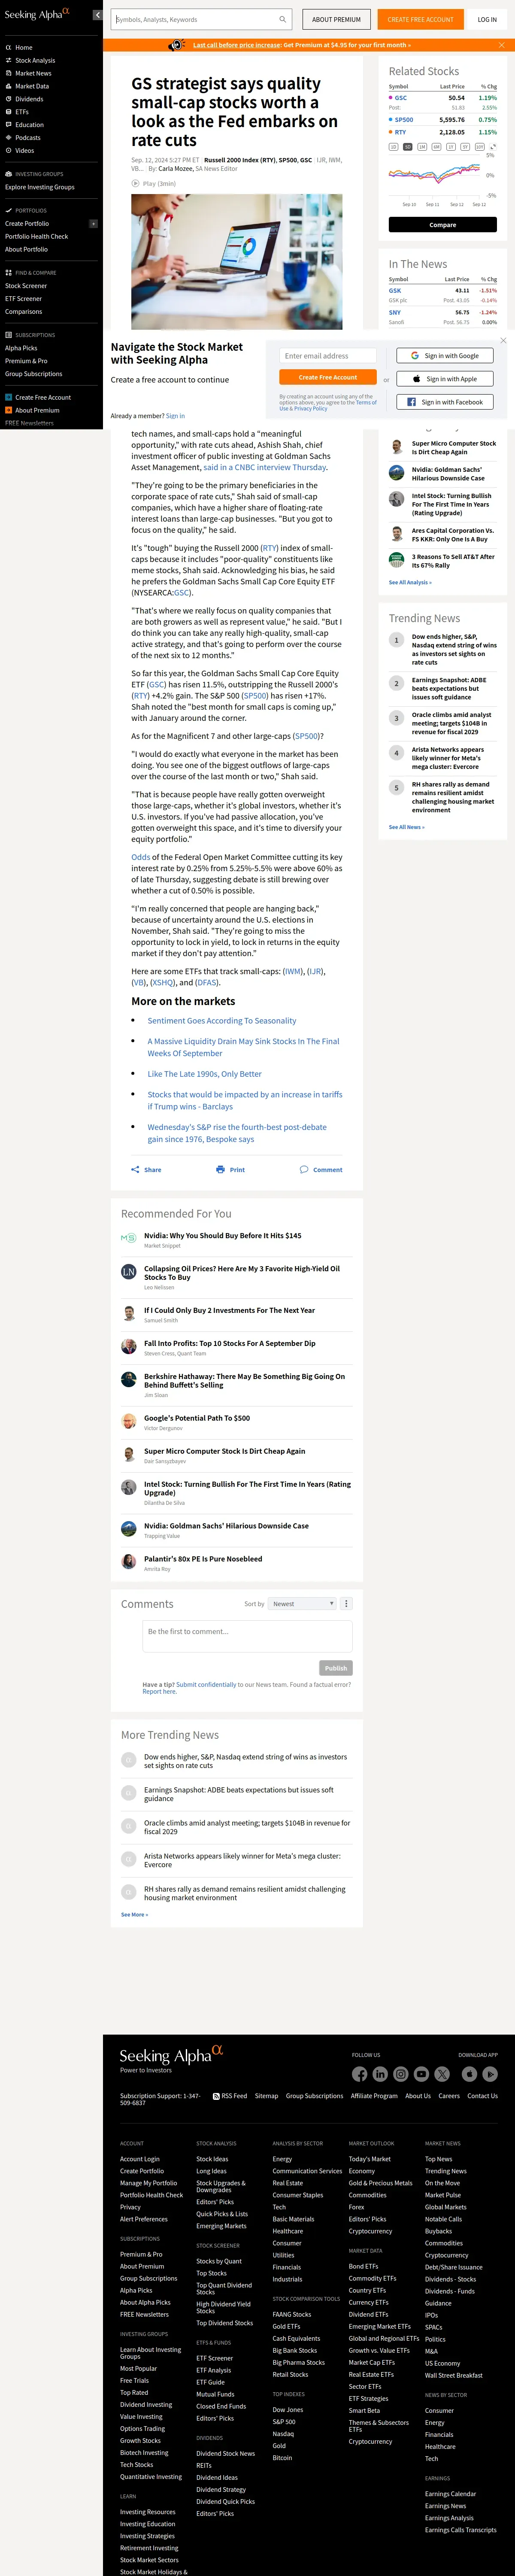Open Alpha Picks in the sidebar
Viewport: 515px width, 2576px height.
pos(21,348)
